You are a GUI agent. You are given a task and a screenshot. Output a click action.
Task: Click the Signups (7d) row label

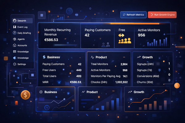144,70
